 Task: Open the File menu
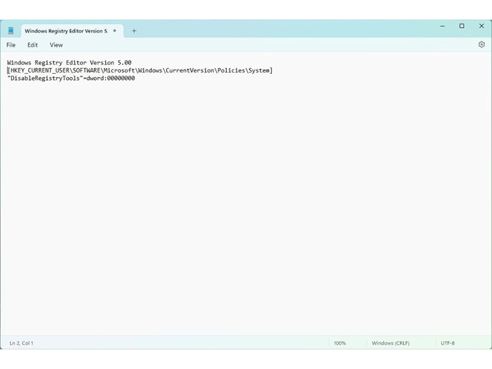(11, 45)
